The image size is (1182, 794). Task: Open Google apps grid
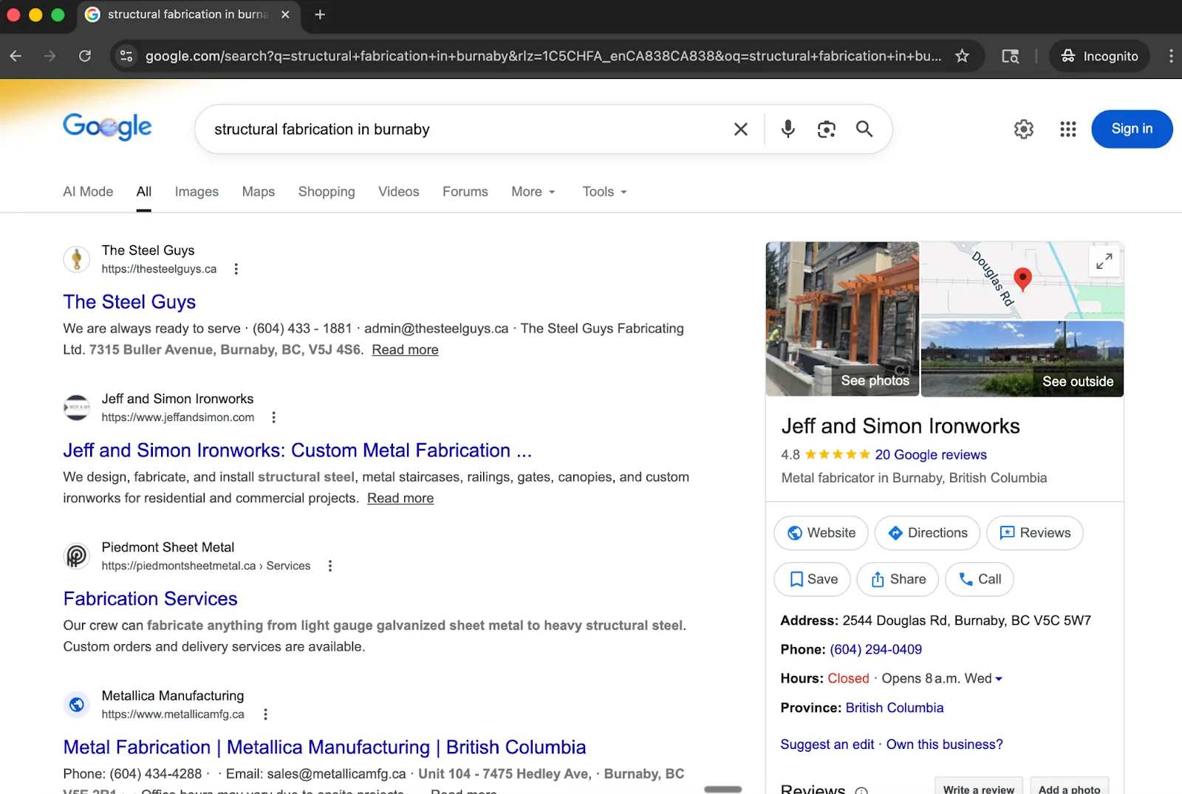coord(1068,129)
